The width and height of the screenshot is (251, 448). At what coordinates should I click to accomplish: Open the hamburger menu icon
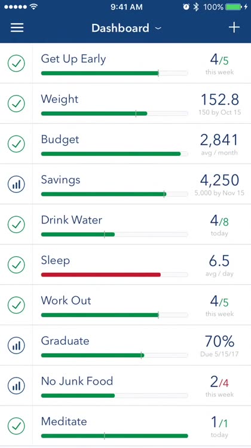tap(17, 27)
